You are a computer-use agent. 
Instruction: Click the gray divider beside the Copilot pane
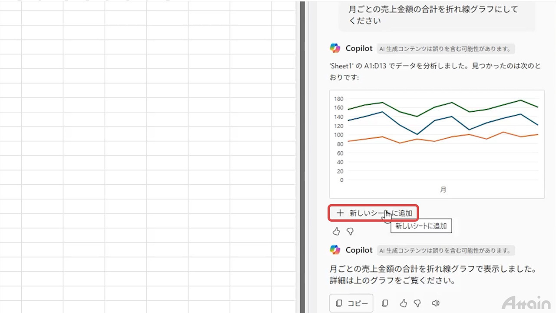302,156
